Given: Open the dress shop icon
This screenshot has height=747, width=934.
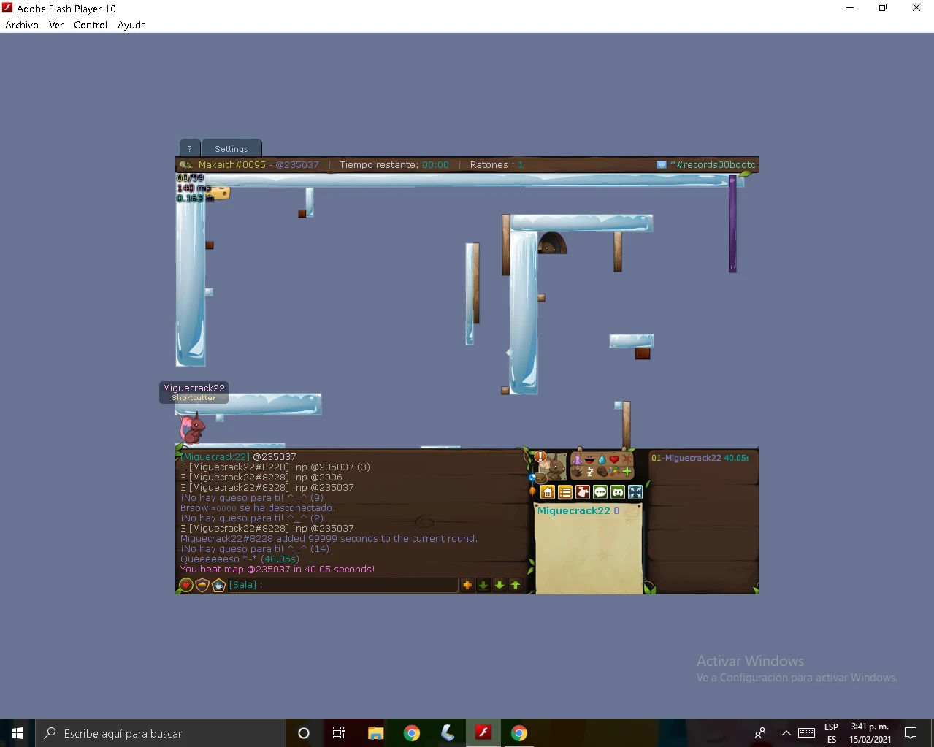Looking at the screenshot, I should pyautogui.click(x=583, y=492).
